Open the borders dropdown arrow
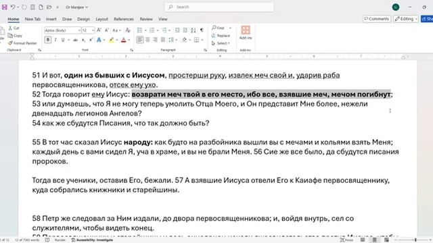 (x=202, y=40)
